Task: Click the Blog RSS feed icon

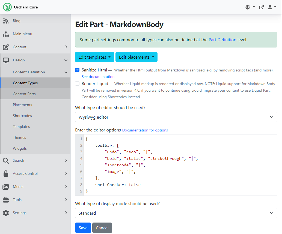Action: (x=6, y=21)
